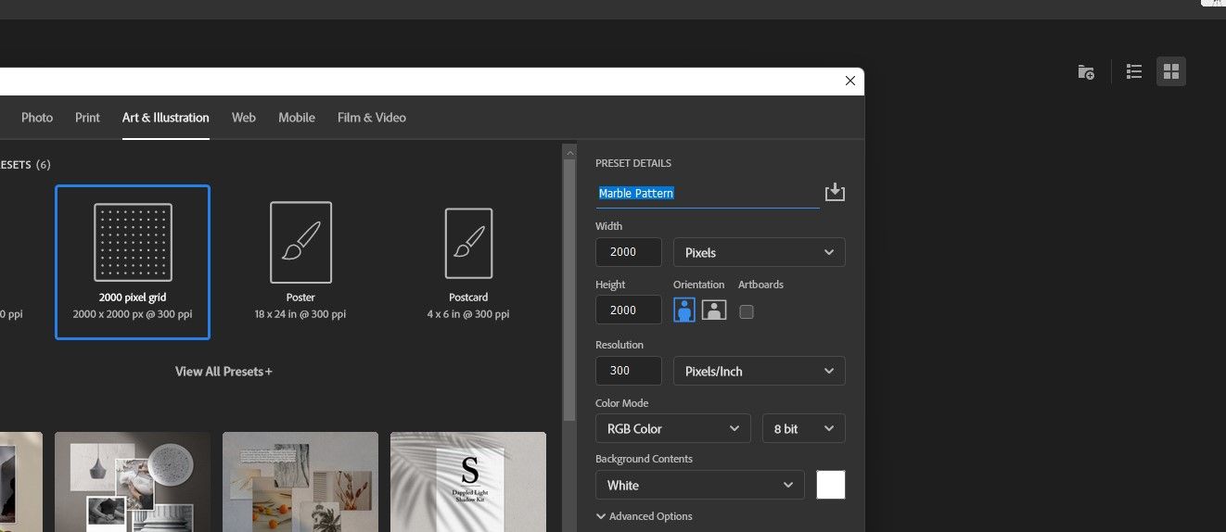Click the save preset icon
This screenshot has height=532, width=1226.
(x=835, y=192)
